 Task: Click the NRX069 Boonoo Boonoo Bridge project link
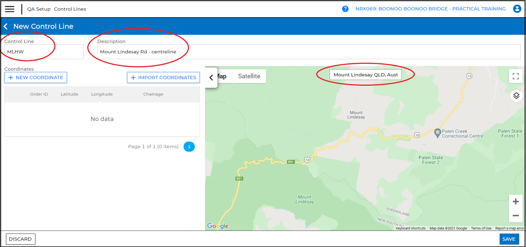tap(431, 9)
